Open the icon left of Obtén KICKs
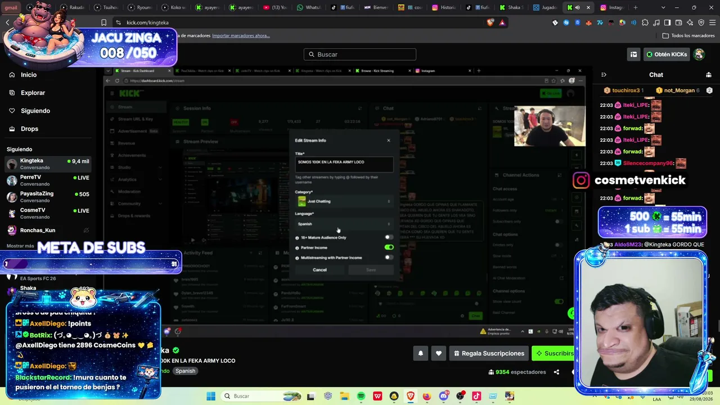 tap(633, 55)
